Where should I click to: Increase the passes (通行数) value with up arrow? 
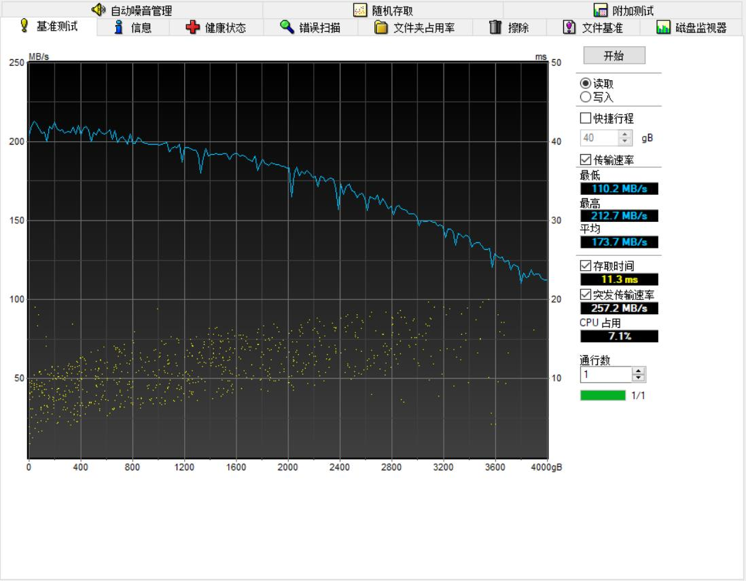[639, 371]
